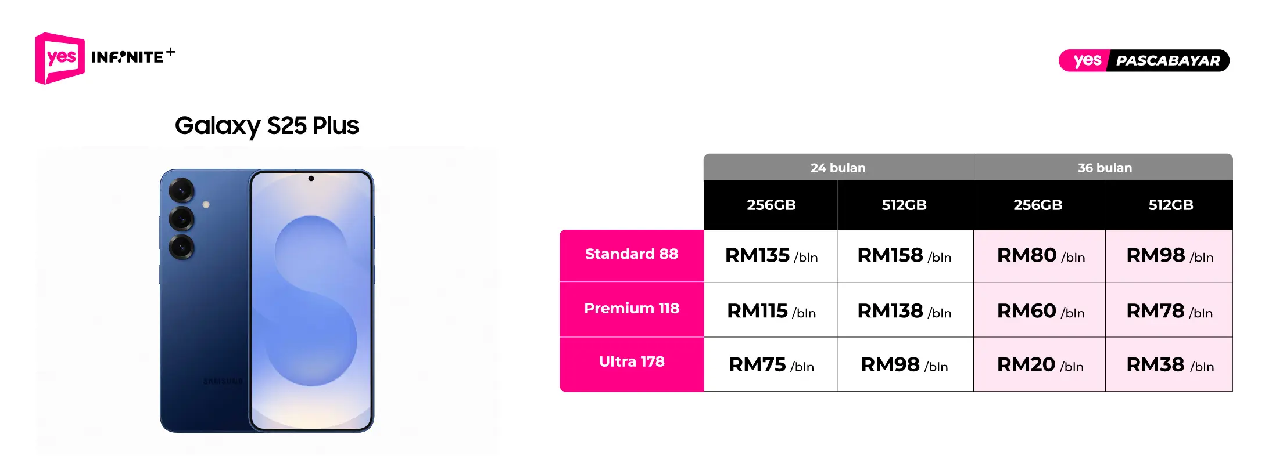Viewport: 1265px width, 474px height.
Task: Click the RM38 /bln price cell
Action: 1170,365
